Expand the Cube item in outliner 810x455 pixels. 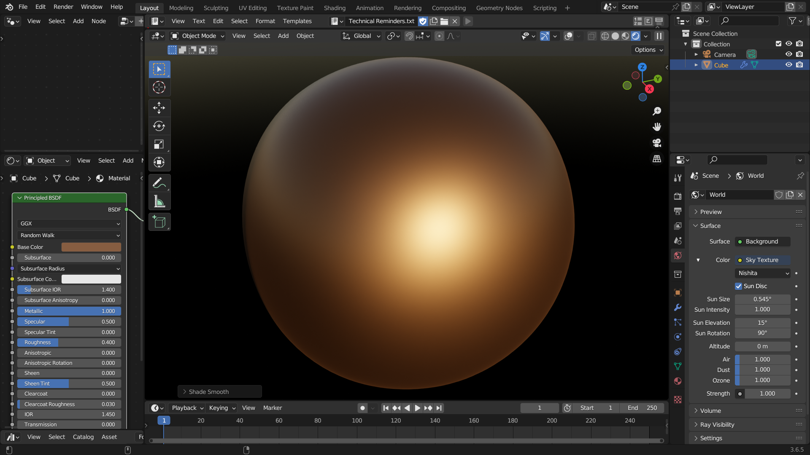(x=696, y=65)
